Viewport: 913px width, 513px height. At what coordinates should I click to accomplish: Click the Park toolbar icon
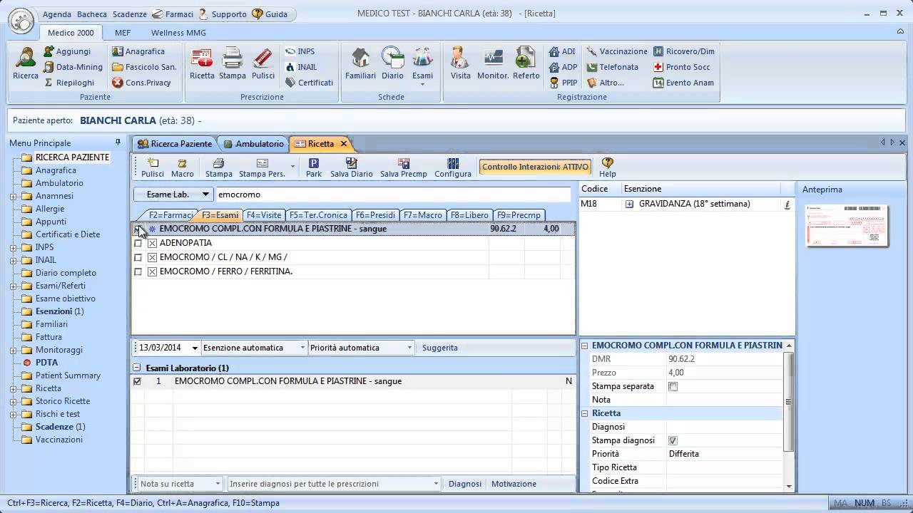[x=314, y=168]
